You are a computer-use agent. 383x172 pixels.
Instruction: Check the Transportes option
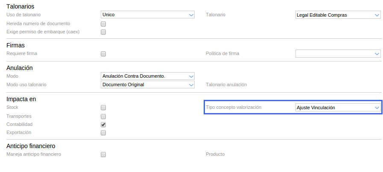coord(103,116)
